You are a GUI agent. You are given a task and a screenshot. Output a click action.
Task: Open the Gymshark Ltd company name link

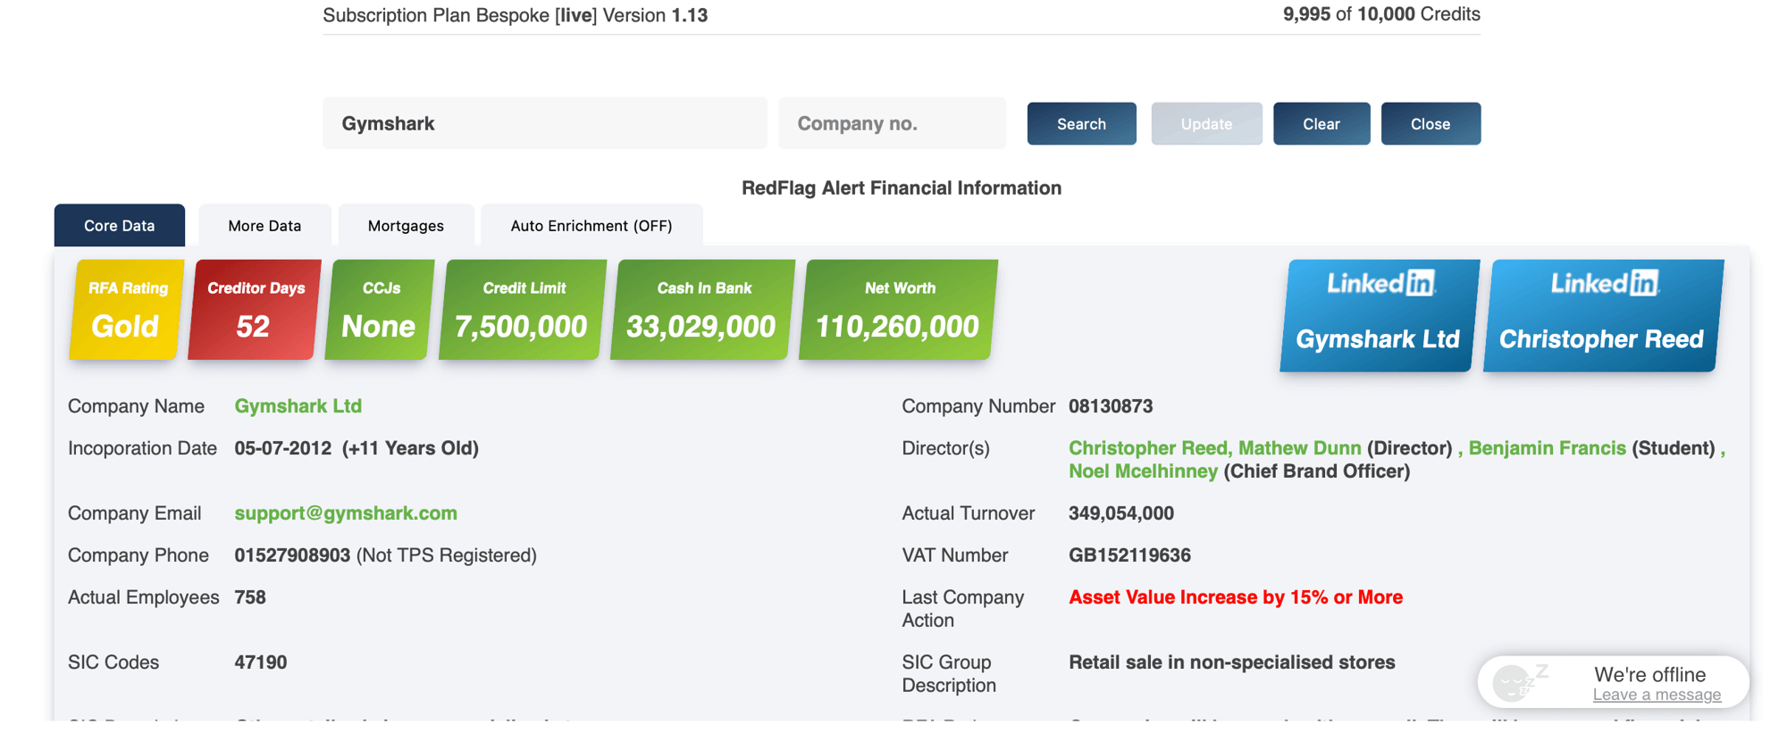pyautogui.click(x=298, y=406)
